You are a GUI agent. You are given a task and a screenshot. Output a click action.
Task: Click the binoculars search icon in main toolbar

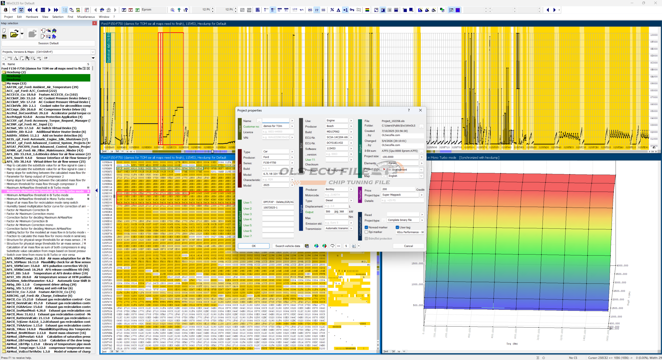[x=102, y=10]
